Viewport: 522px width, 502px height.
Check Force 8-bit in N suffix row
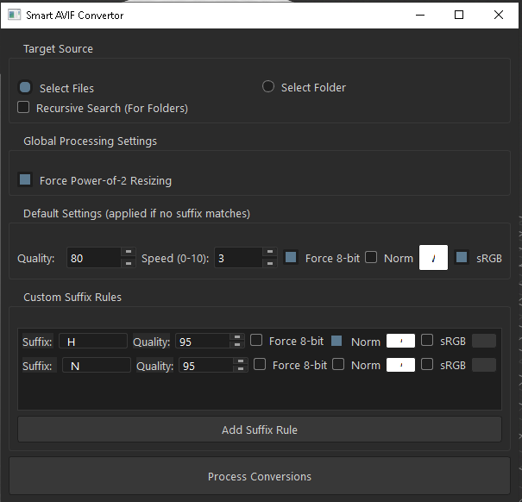(260, 364)
